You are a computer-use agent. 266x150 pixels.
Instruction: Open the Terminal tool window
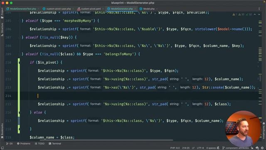pos(55,143)
